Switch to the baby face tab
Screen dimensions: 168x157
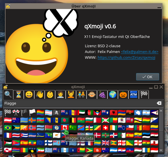tap(50, 95)
